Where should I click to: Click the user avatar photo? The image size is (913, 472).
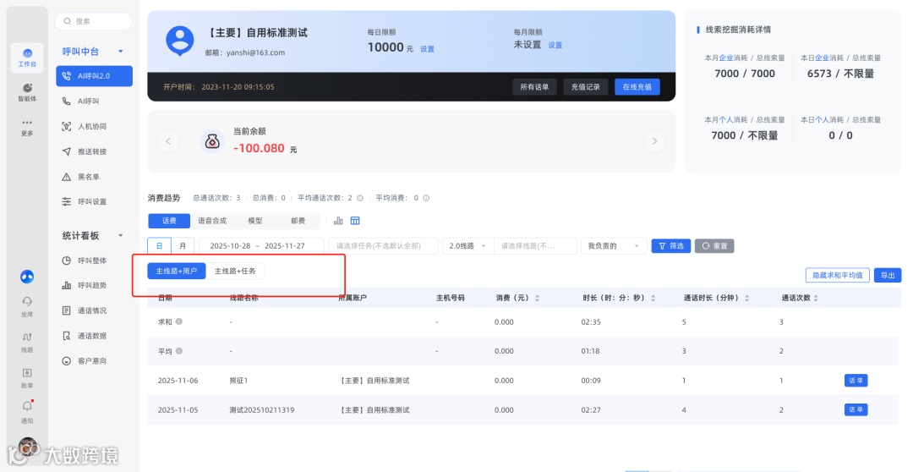click(x=27, y=447)
